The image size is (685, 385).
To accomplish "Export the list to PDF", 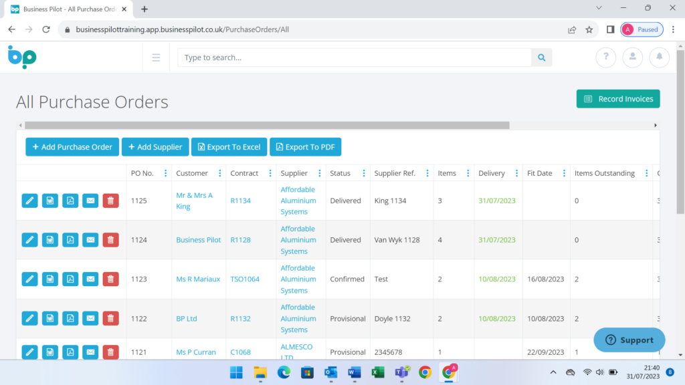I will 305,147.
